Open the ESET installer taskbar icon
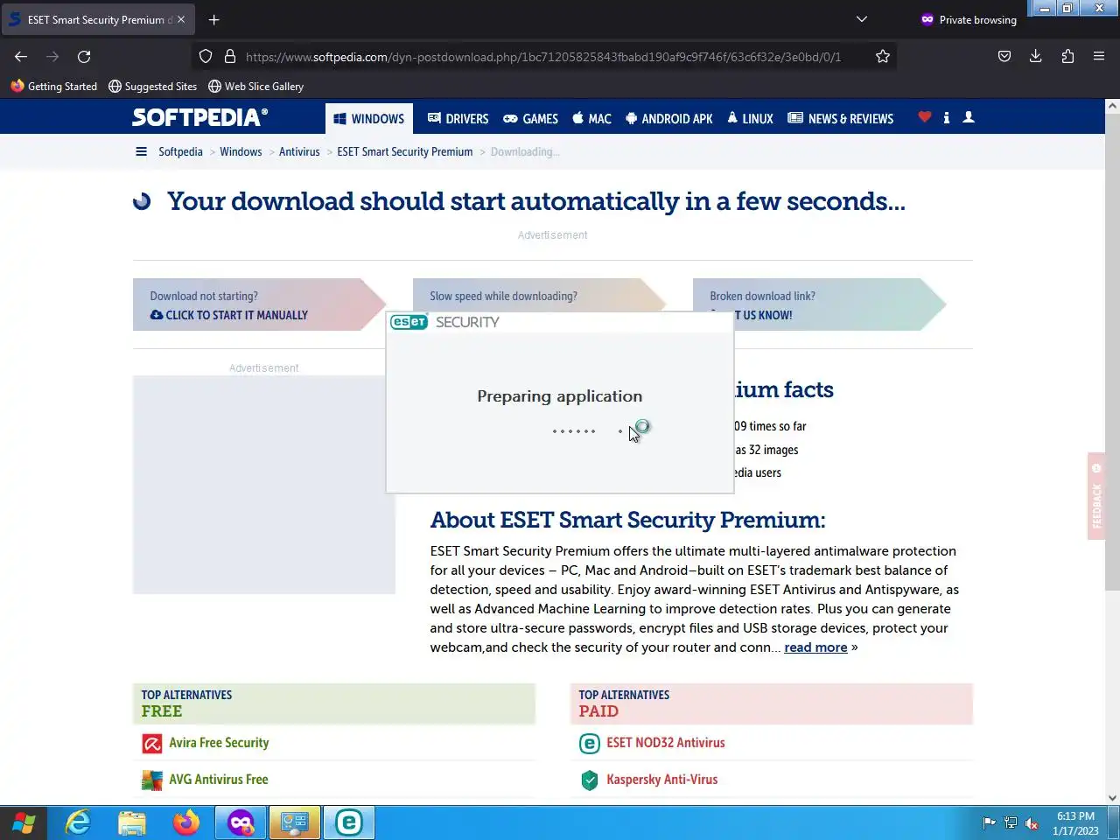The image size is (1120, 840). (x=349, y=822)
